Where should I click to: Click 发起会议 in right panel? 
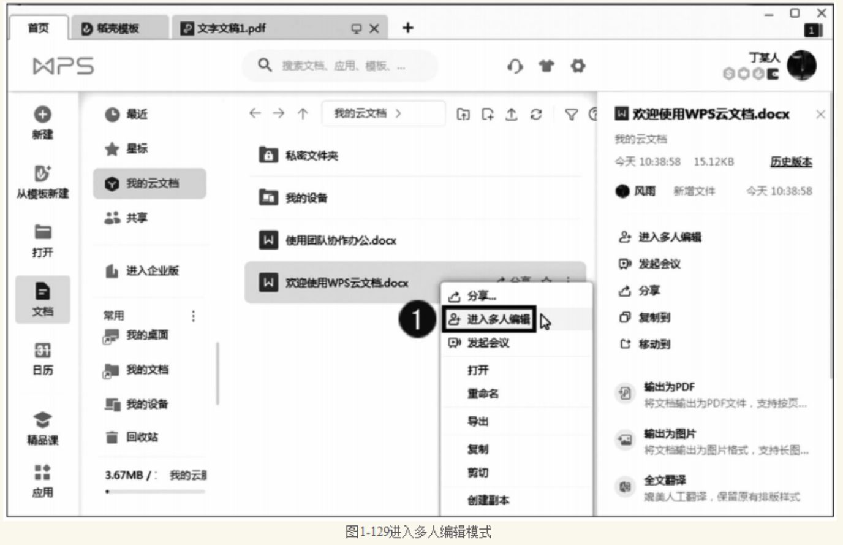[649, 264]
